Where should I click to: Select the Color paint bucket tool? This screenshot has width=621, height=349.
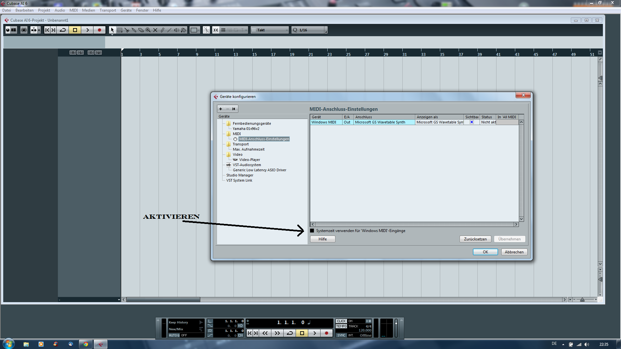coord(184,30)
